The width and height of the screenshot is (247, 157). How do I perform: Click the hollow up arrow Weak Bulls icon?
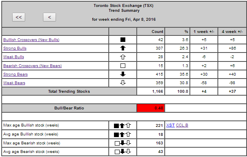pyautogui.click(x=123, y=57)
